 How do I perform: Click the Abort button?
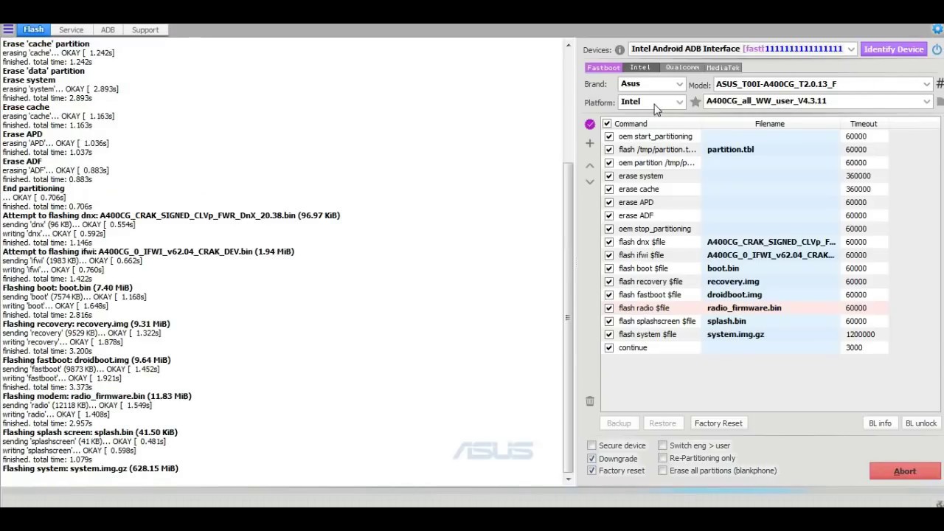click(x=905, y=471)
